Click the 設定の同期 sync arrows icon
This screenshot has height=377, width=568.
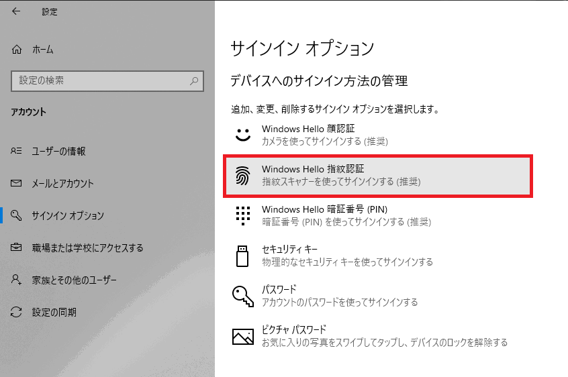click(x=16, y=312)
